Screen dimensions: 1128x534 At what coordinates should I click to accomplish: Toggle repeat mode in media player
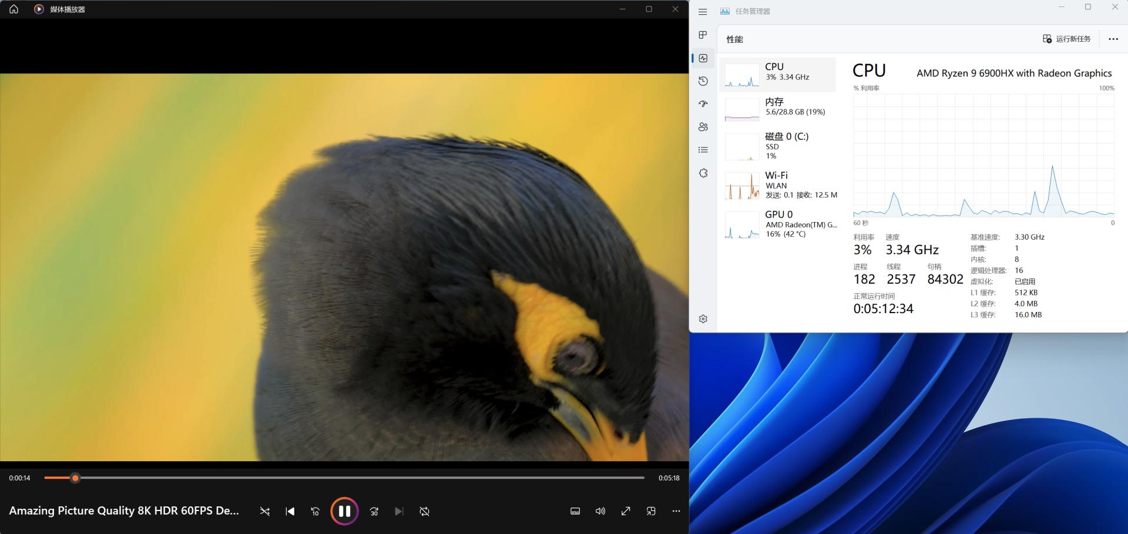click(x=424, y=512)
